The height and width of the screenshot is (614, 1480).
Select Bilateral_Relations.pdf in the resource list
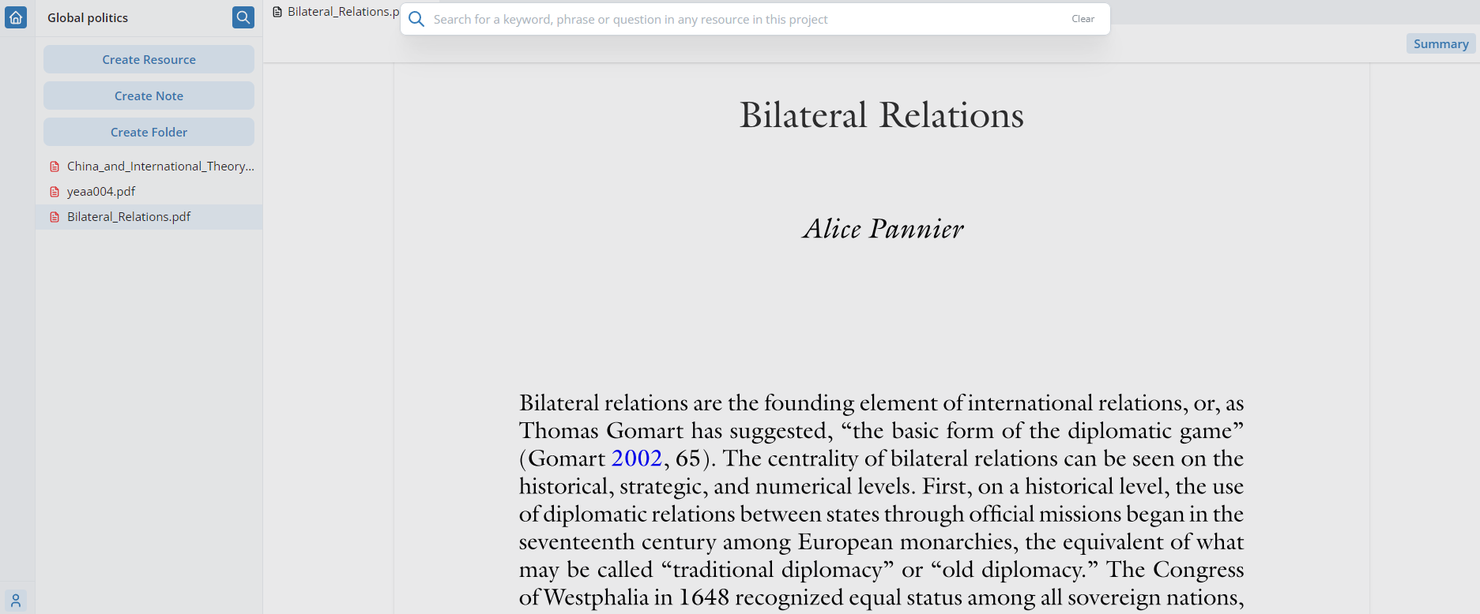pos(129,217)
